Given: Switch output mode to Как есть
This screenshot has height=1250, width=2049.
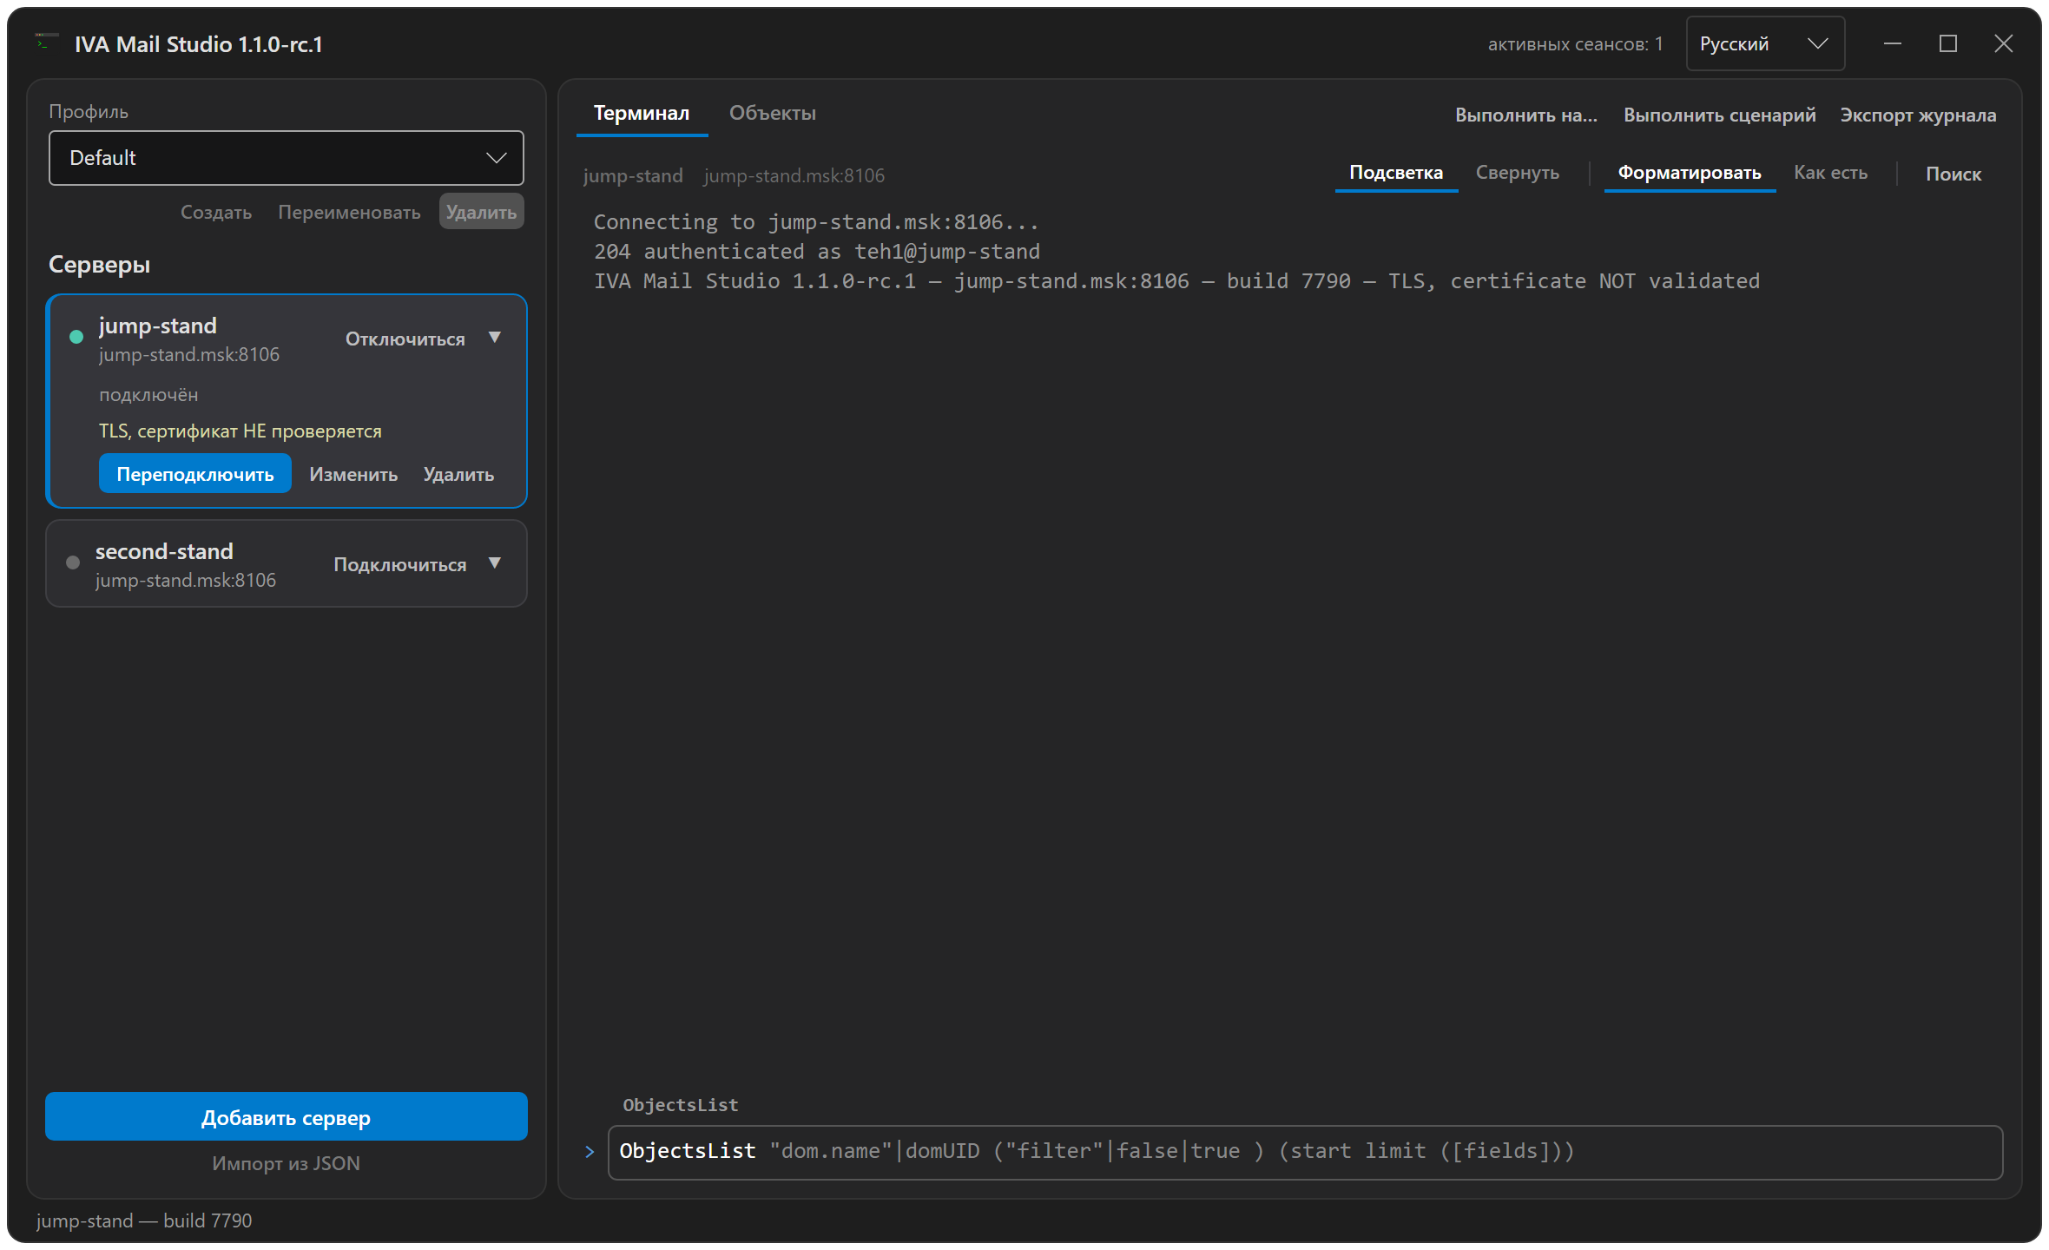Looking at the screenshot, I should point(1830,173).
